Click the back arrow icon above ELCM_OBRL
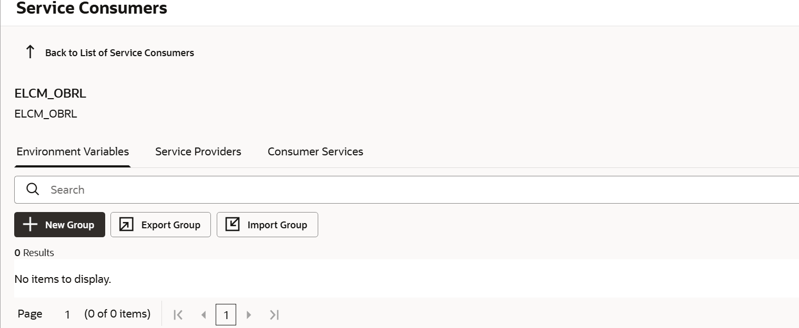This screenshot has height=328, width=799. [x=30, y=51]
